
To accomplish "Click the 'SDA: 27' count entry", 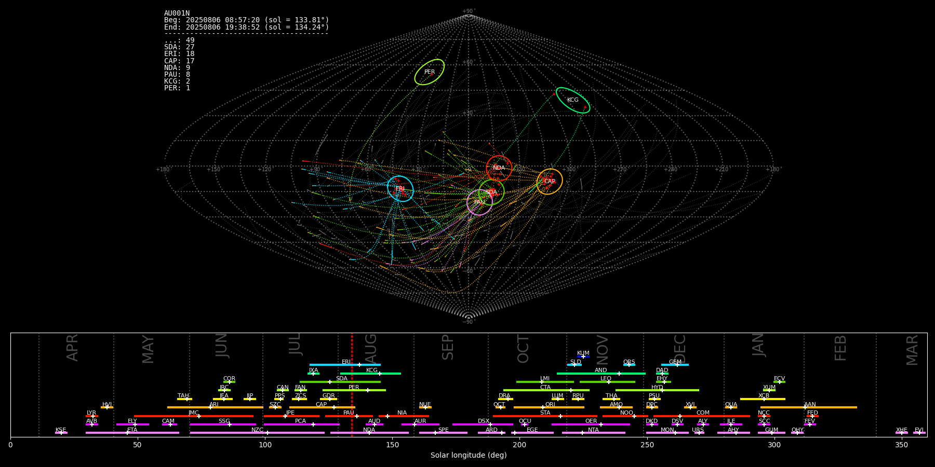I will tap(179, 47).
